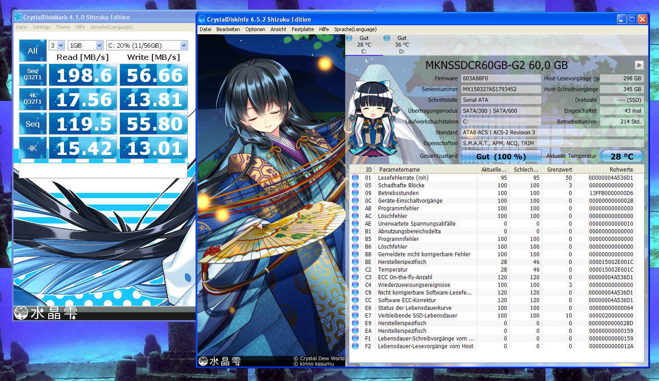Click the Seq Q32T1 benchmark button
The height and width of the screenshot is (381, 659).
pyautogui.click(x=33, y=75)
